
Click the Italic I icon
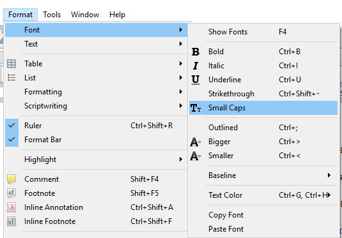pyautogui.click(x=196, y=66)
